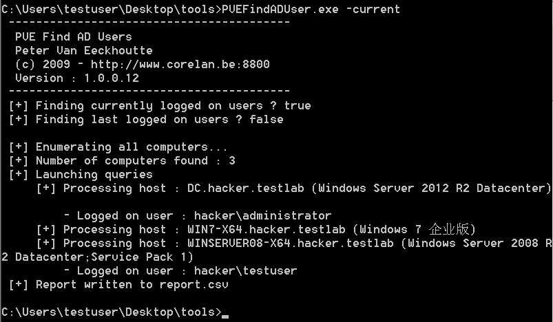Click the hacker\testuser logged on user
This screenshot has height=322, width=553.
(245, 270)
